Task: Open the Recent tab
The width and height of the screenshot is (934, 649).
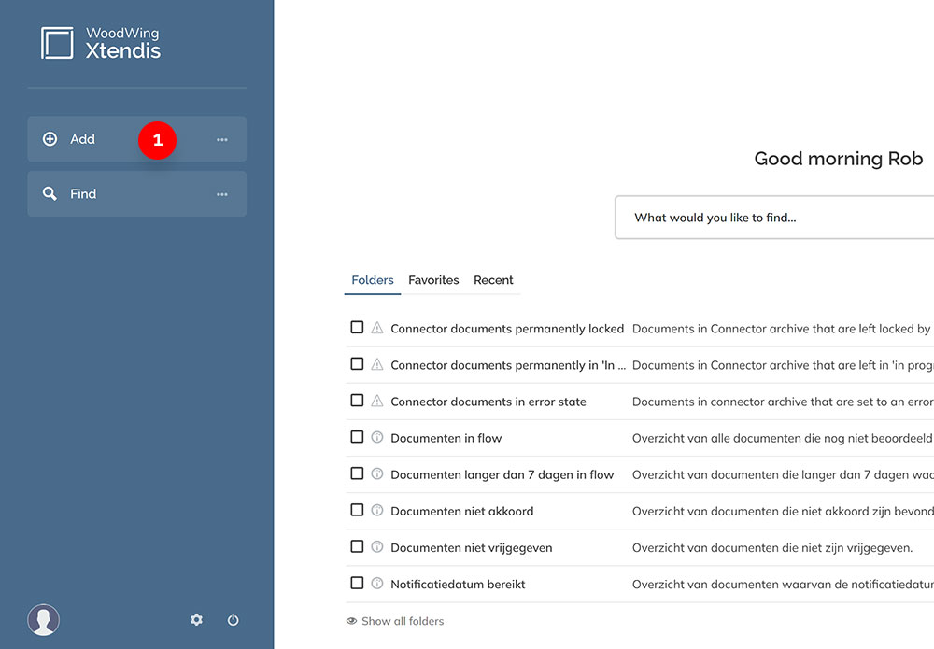Action: pyautogui.click(x=493, y=280)
